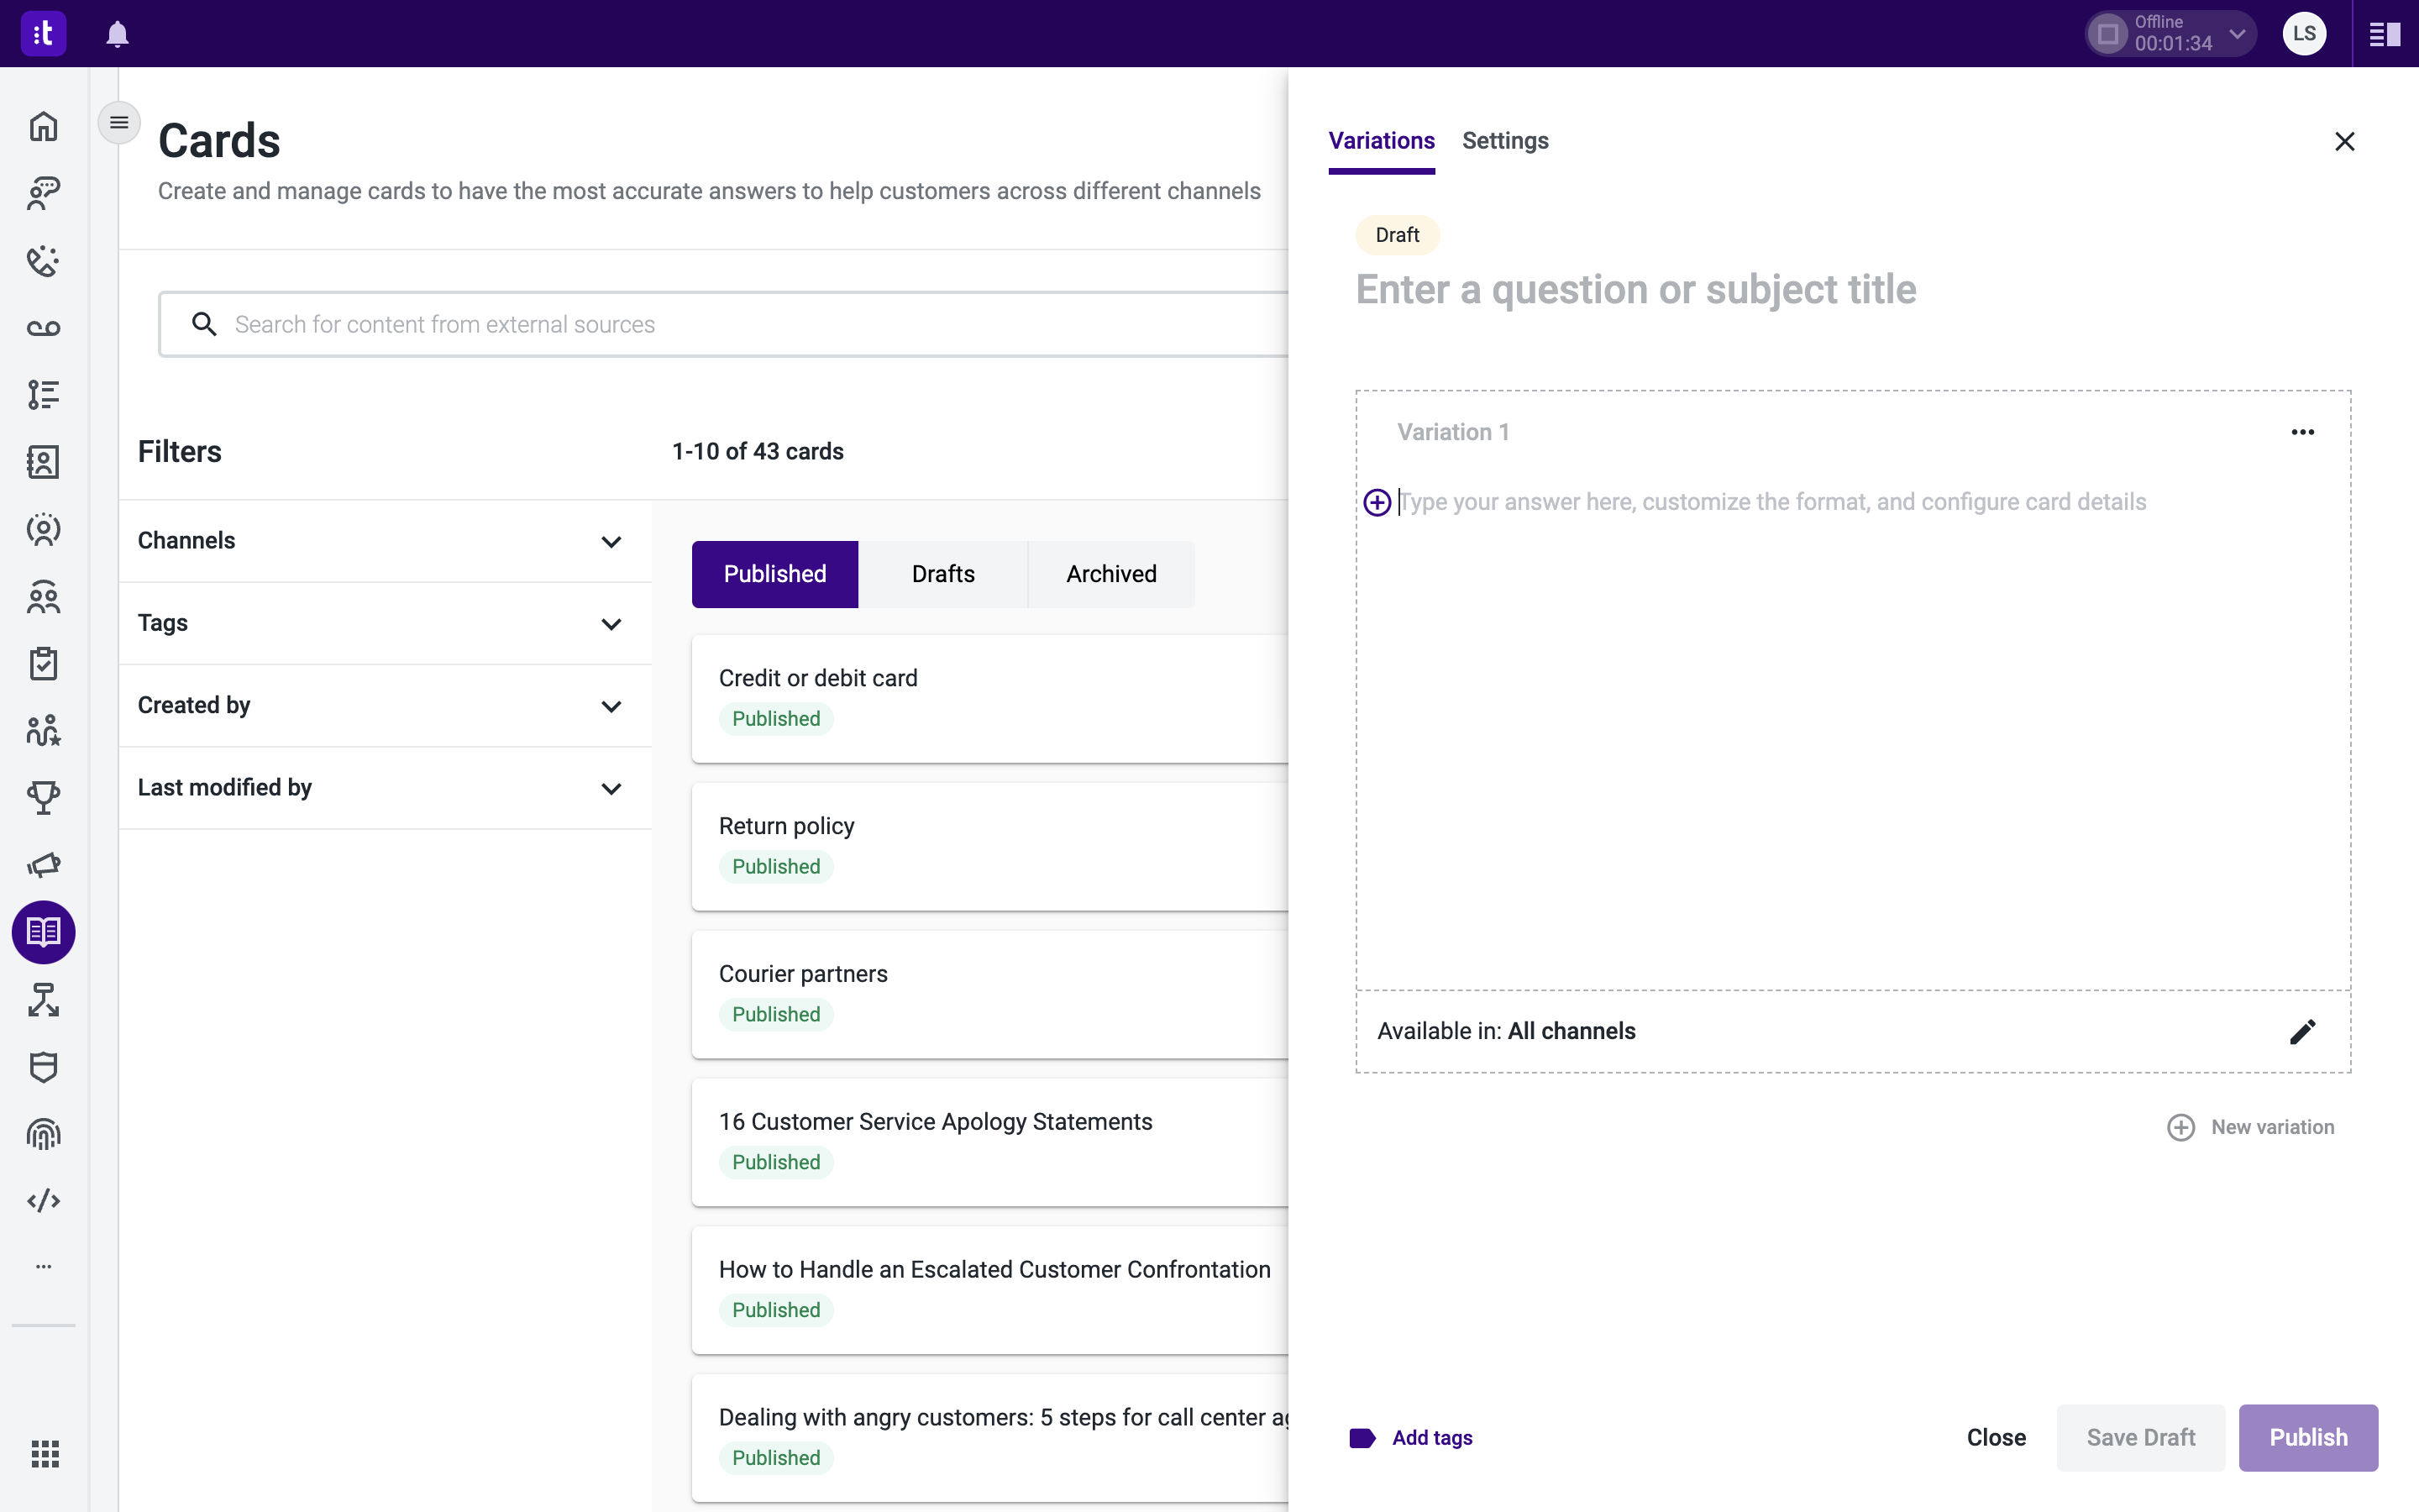The height and width of the screenshot is (1512, 2419).
Task: Click the Save Draft button
Action: (x=2141, y=1438)
